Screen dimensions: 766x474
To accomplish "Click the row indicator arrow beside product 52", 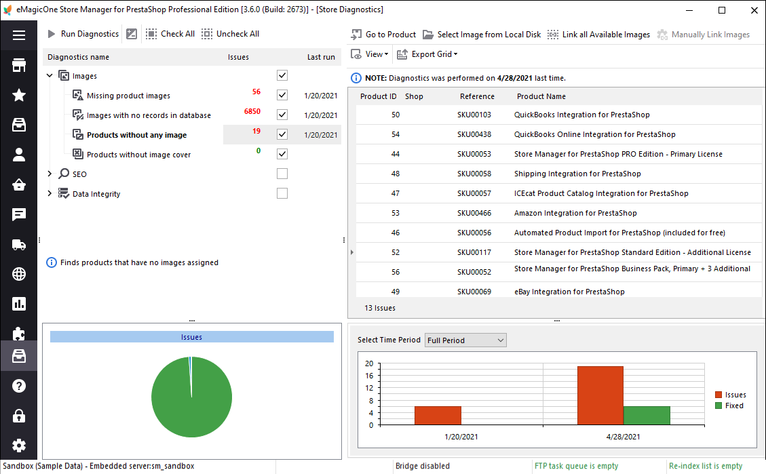I will [x=351, y=252].
